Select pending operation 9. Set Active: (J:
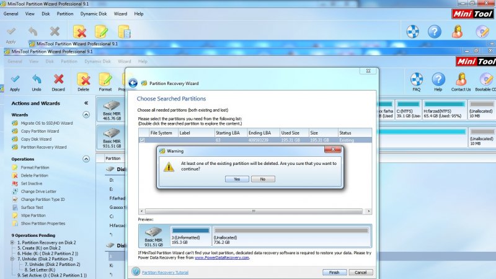Screen dimensions: 496x279 52,275
